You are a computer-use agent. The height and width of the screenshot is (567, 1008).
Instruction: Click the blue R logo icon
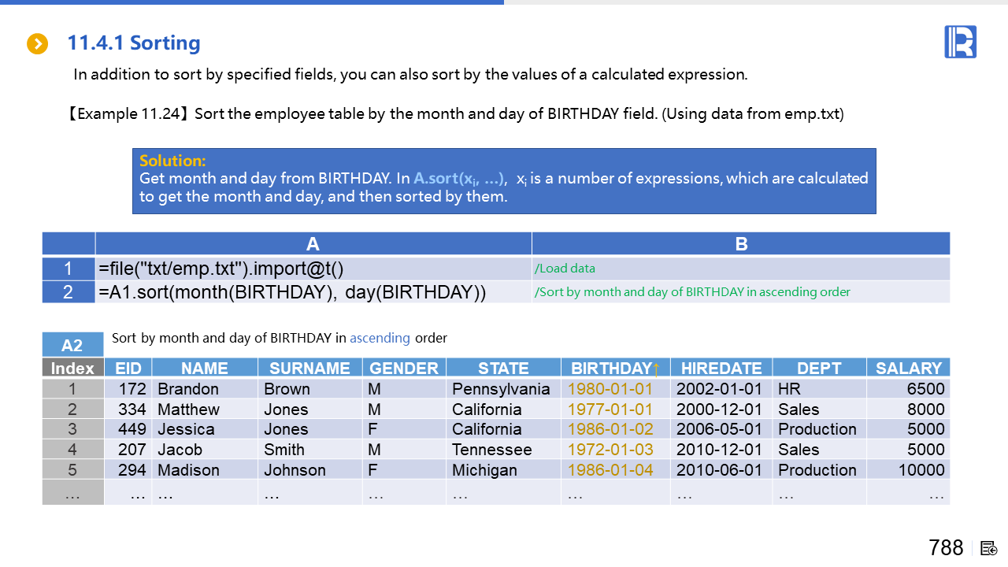[960, 42]
